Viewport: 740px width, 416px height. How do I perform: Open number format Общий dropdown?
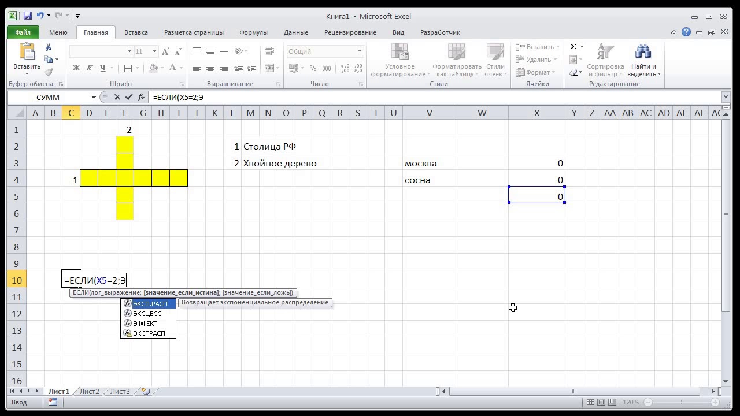coord(360,51)
